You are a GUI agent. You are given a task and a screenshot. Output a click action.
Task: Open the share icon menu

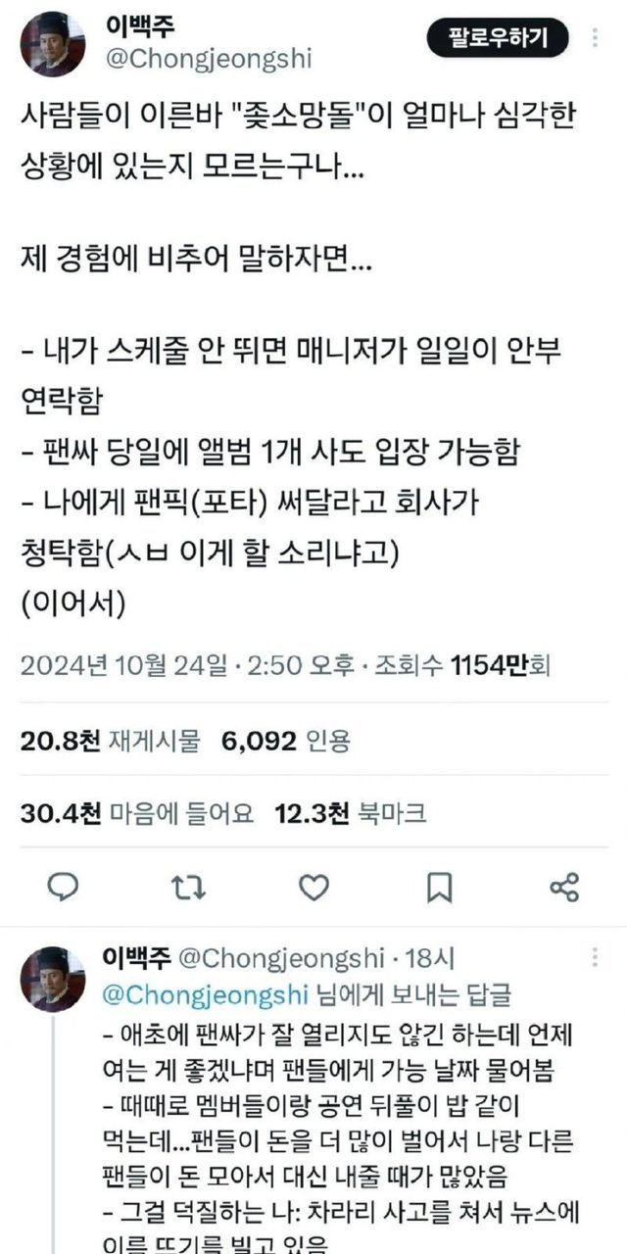[x=564, y=888]
